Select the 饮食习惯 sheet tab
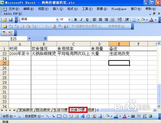The image size is (161, 123). pyautogui.click(x=78, y=110)
